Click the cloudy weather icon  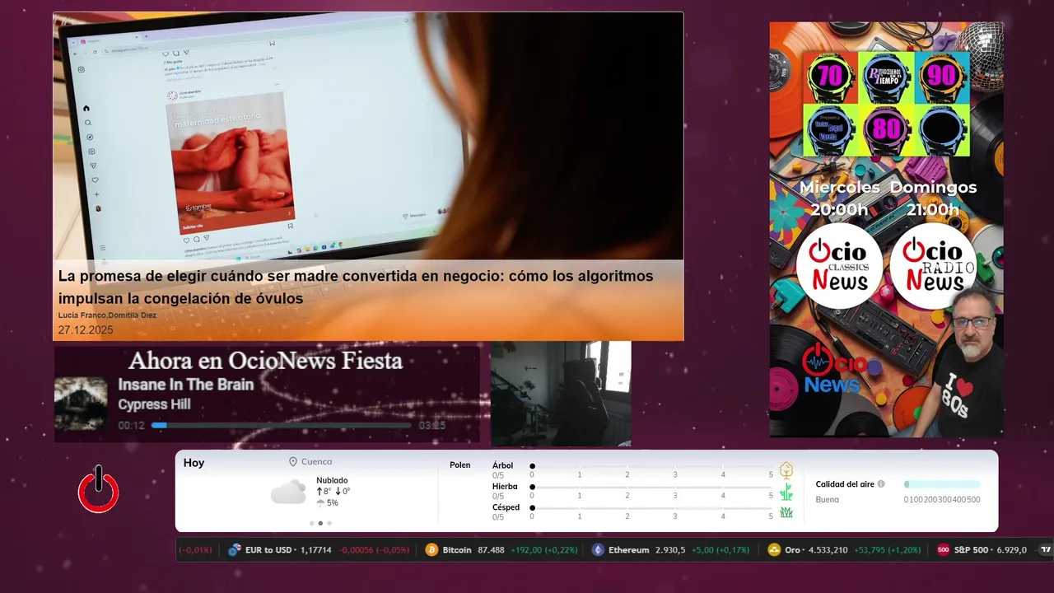click(x=288, y=493)
